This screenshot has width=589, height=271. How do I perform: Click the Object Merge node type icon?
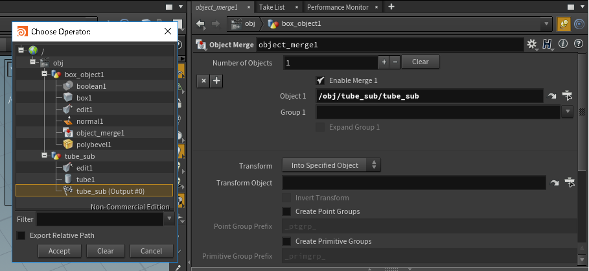click(202, 44)
